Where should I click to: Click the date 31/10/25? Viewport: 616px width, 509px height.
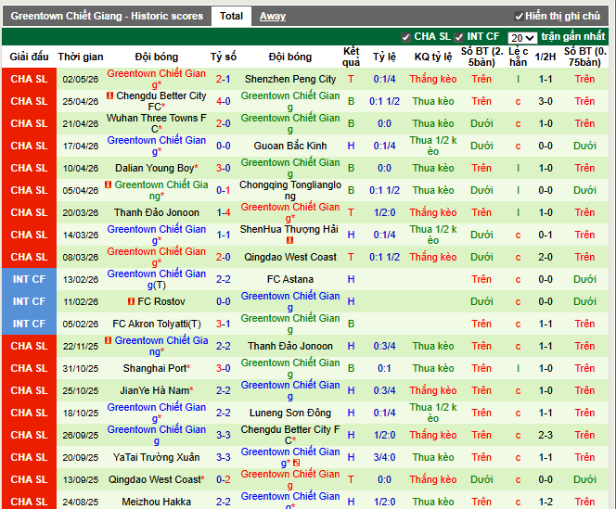81,368
